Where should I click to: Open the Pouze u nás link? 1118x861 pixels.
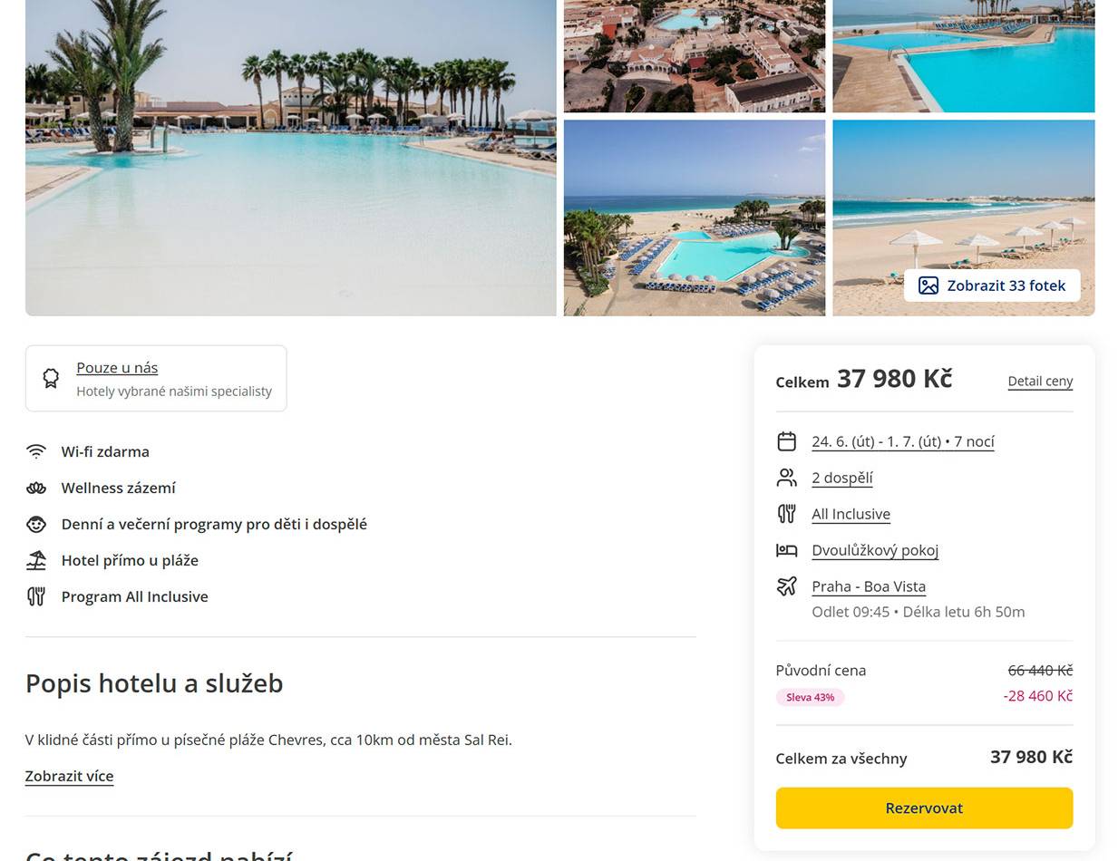pyautogui.click(x=117, y=368)
